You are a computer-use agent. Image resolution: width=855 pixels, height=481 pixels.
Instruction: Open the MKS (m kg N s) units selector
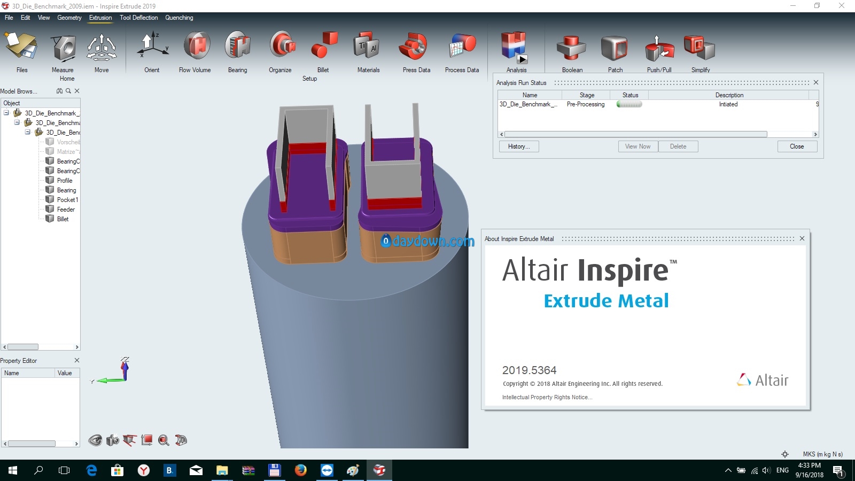[x=822, y=454]
